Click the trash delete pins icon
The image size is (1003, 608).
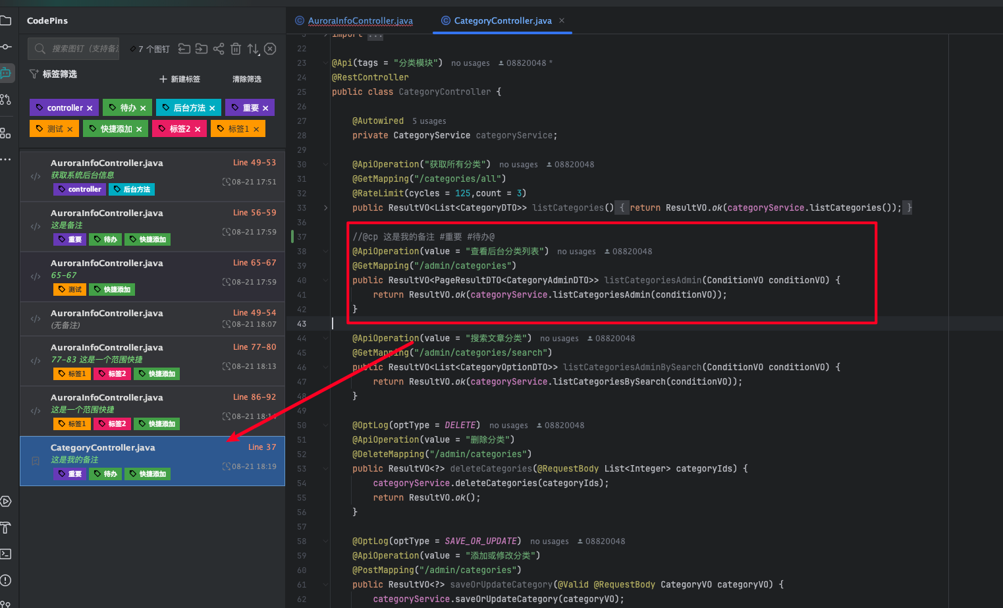[x=236, y=49]
